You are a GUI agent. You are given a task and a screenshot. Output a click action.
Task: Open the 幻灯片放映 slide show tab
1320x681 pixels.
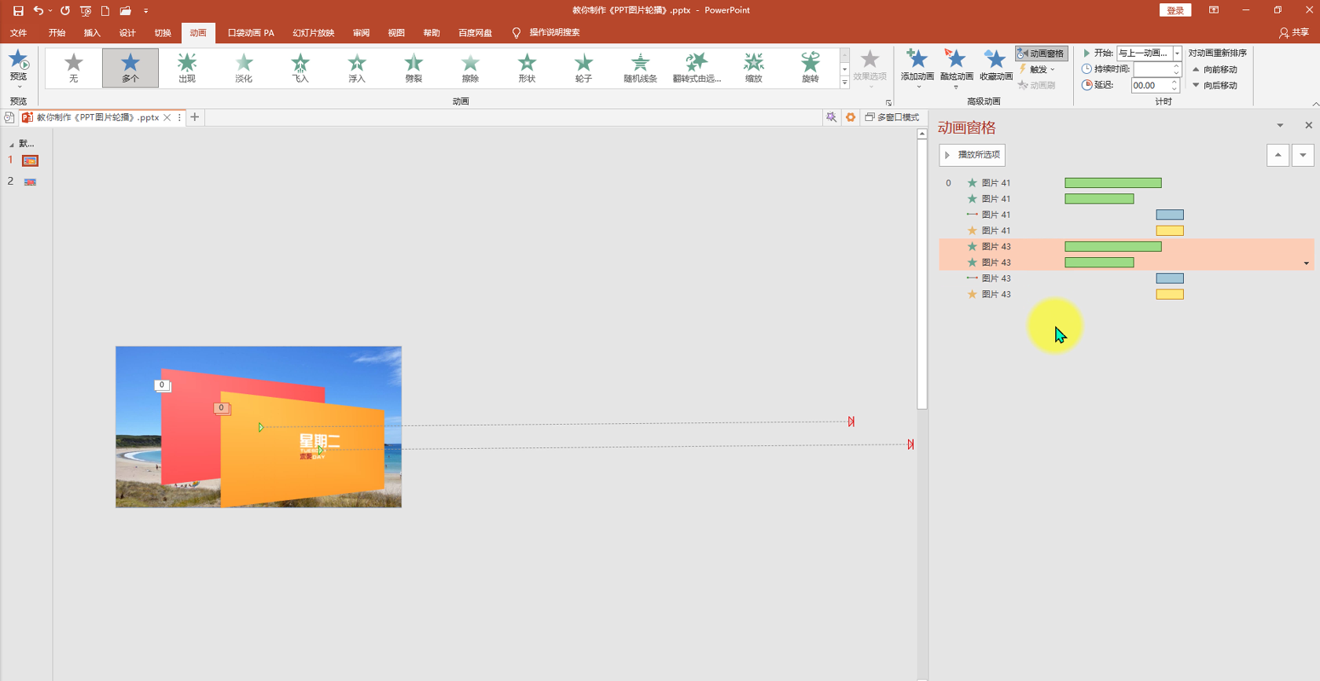(x=314, y=32)
